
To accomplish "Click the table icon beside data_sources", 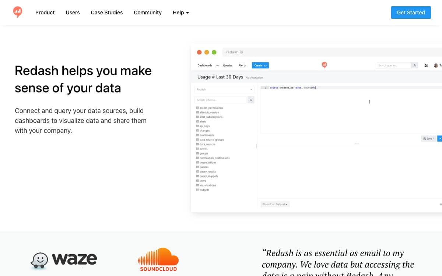I will (197, 144).
